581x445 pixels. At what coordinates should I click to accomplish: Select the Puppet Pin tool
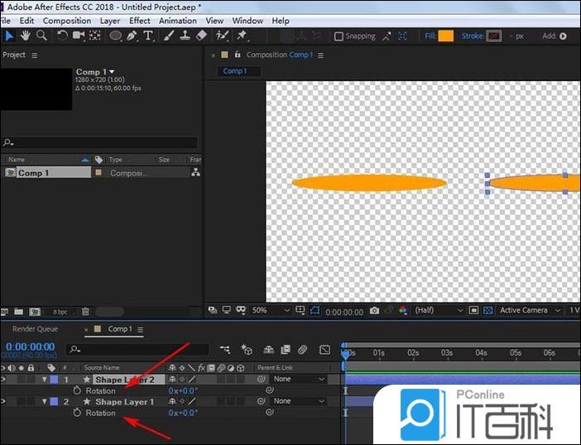coord(242,36)
